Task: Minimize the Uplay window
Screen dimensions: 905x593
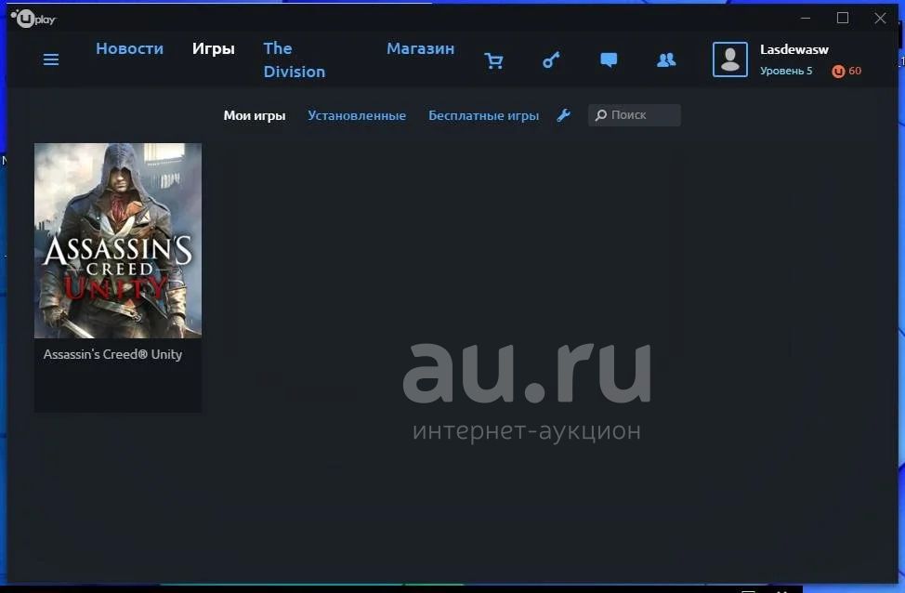Action: point(806,18)
